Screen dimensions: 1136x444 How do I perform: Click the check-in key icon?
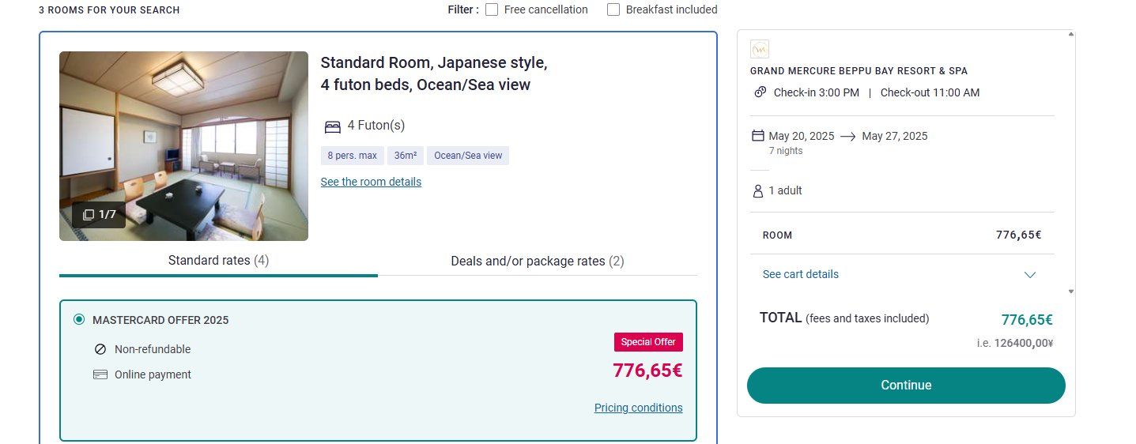[760, 92]
